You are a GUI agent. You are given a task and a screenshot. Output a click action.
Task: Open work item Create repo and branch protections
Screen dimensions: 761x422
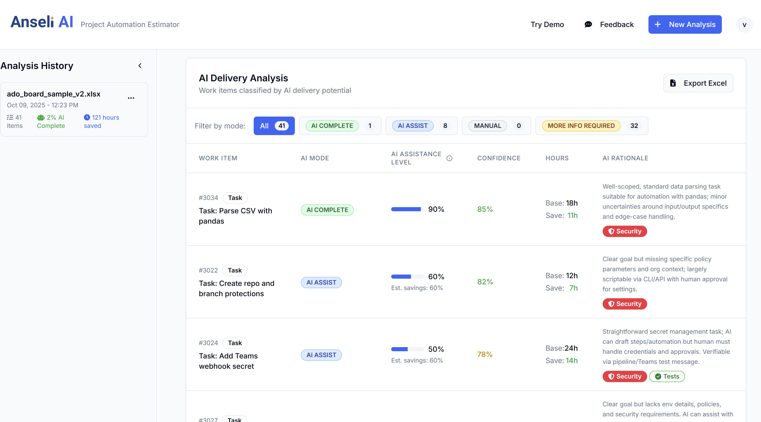[236, 288]
